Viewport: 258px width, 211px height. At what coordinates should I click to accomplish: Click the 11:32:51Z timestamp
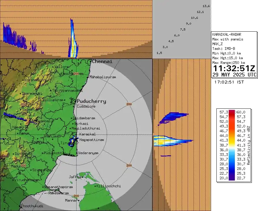[x=234, y=68]
